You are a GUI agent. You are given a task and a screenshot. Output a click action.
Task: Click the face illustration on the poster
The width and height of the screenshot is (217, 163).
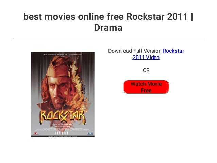coord(60,92)
